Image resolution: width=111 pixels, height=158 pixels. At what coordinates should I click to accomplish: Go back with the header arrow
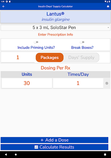(3, 6)
